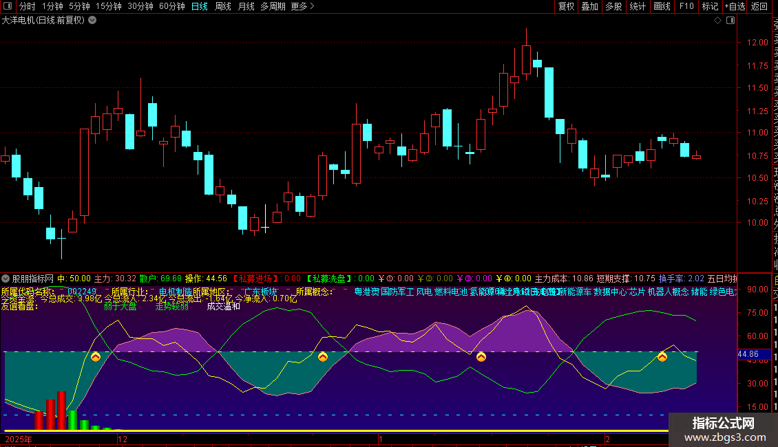
Task: Click the 广东板块 region label
Action: coord(261,292)
